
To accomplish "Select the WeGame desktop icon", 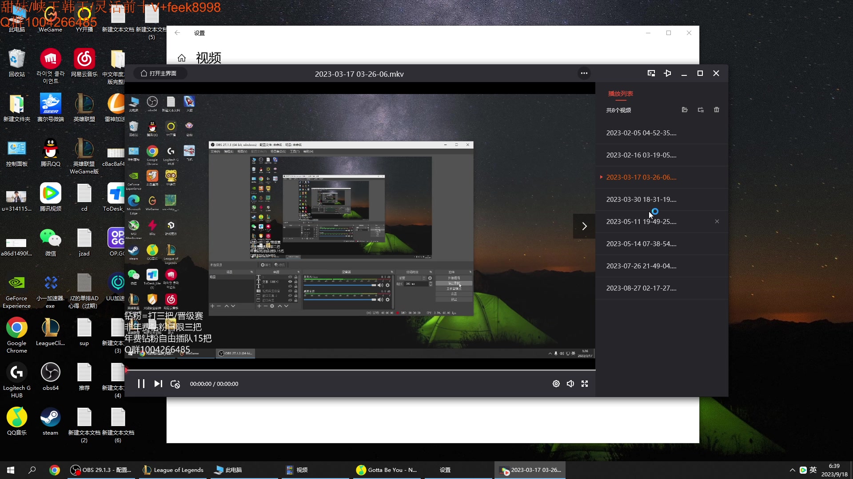I will tap(51, 19).
